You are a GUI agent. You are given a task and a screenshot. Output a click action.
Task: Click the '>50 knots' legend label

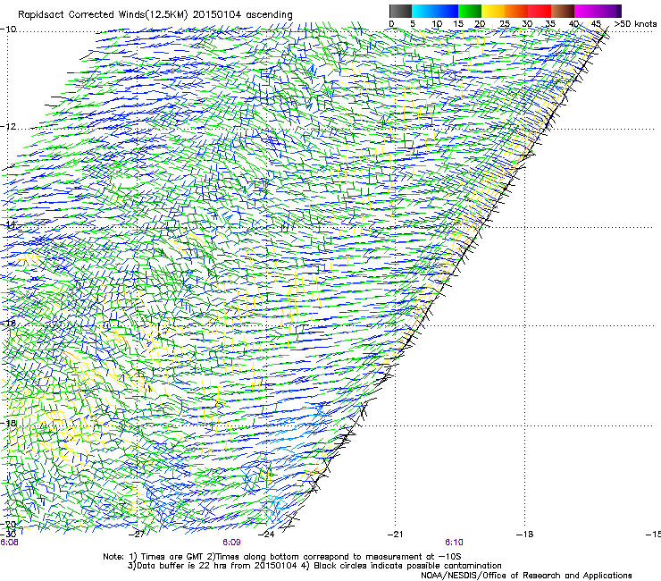click(x=635, y=23)
